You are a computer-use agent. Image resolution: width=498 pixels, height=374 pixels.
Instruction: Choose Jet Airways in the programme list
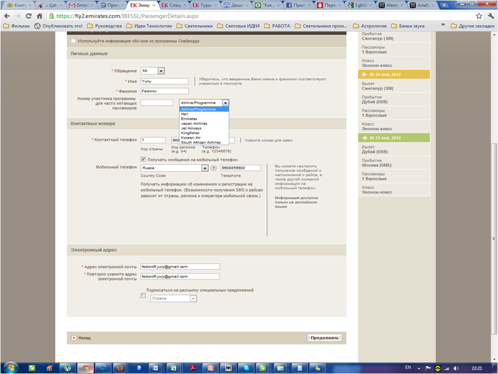(204, 128)
